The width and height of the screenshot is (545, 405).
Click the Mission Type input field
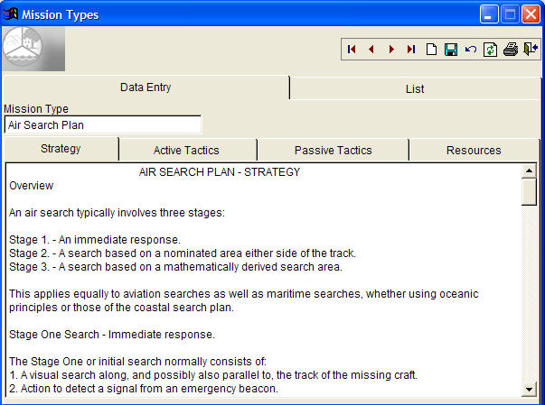click(103, 124)
